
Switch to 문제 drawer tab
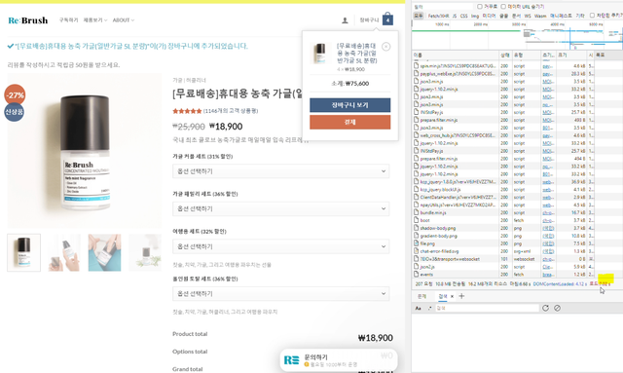421,296
